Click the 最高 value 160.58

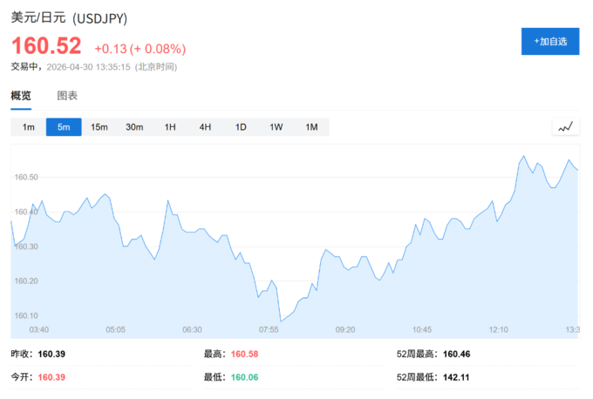[244, 355]
